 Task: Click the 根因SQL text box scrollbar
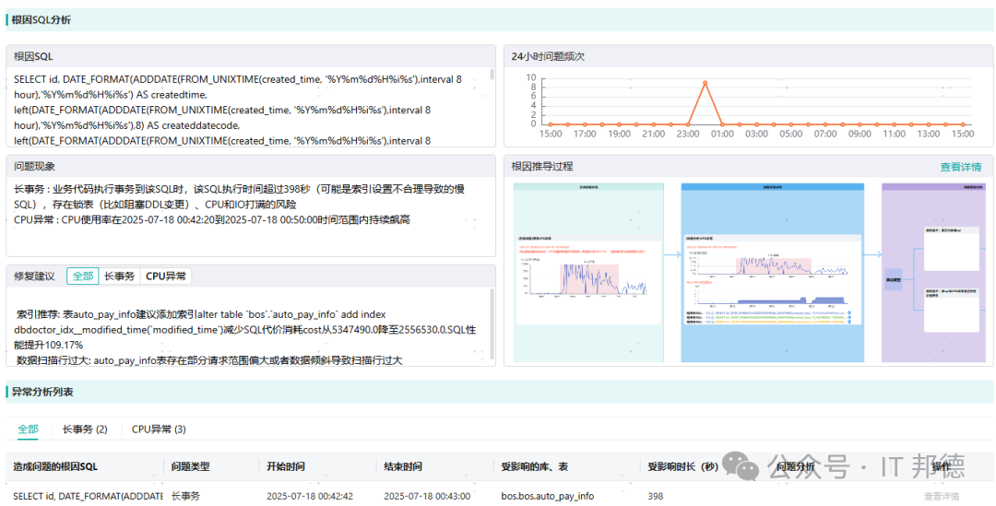492,75
